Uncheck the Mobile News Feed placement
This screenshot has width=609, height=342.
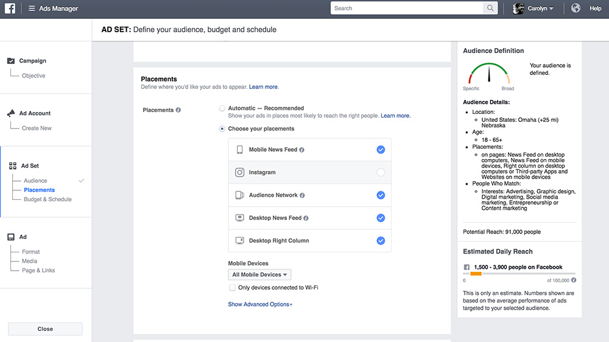[381, 149]
